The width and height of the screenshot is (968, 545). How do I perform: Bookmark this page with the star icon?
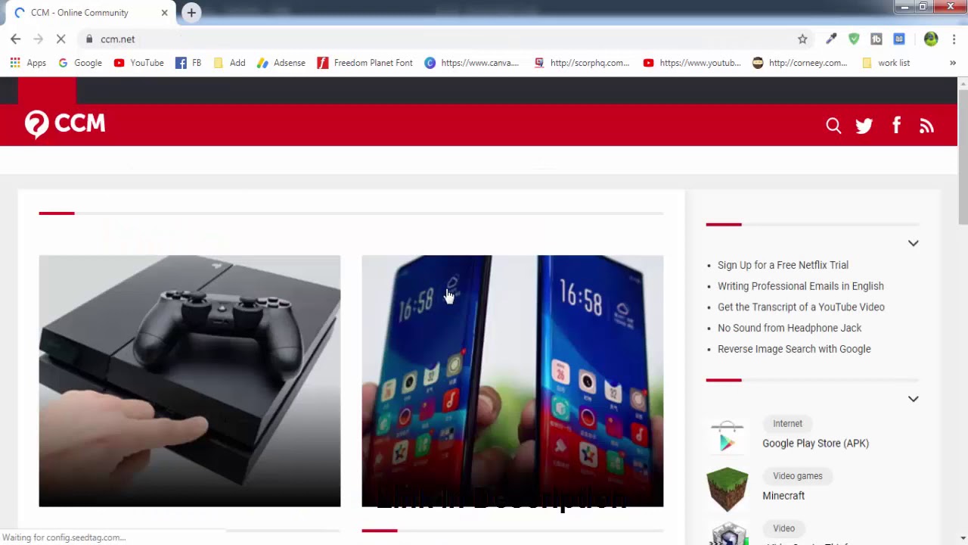click(x=802, y=39)
